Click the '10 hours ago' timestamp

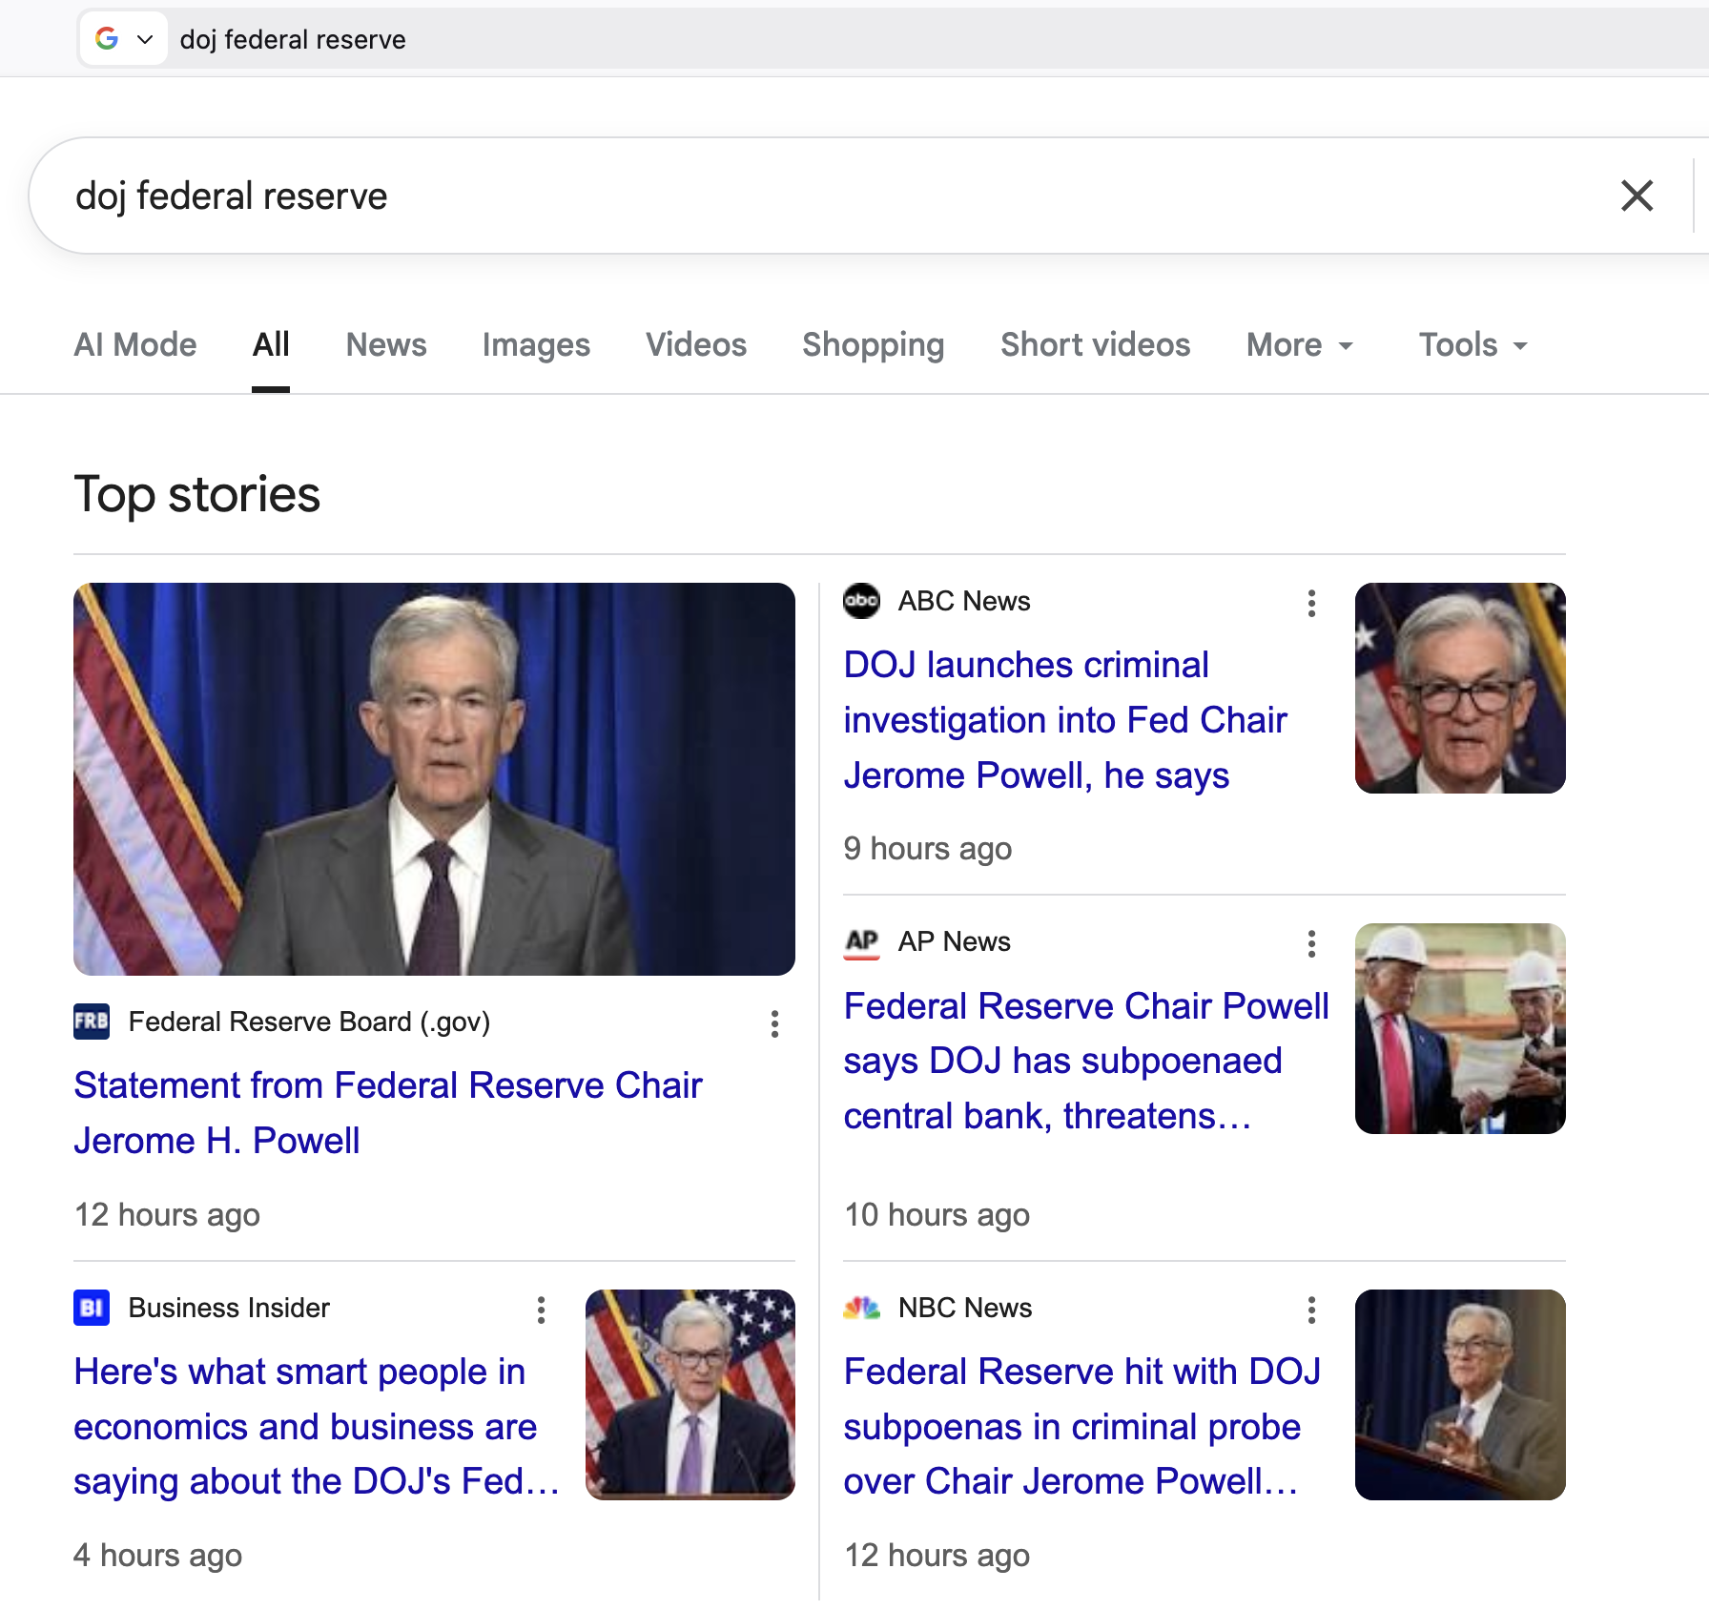coord(937,1214)
